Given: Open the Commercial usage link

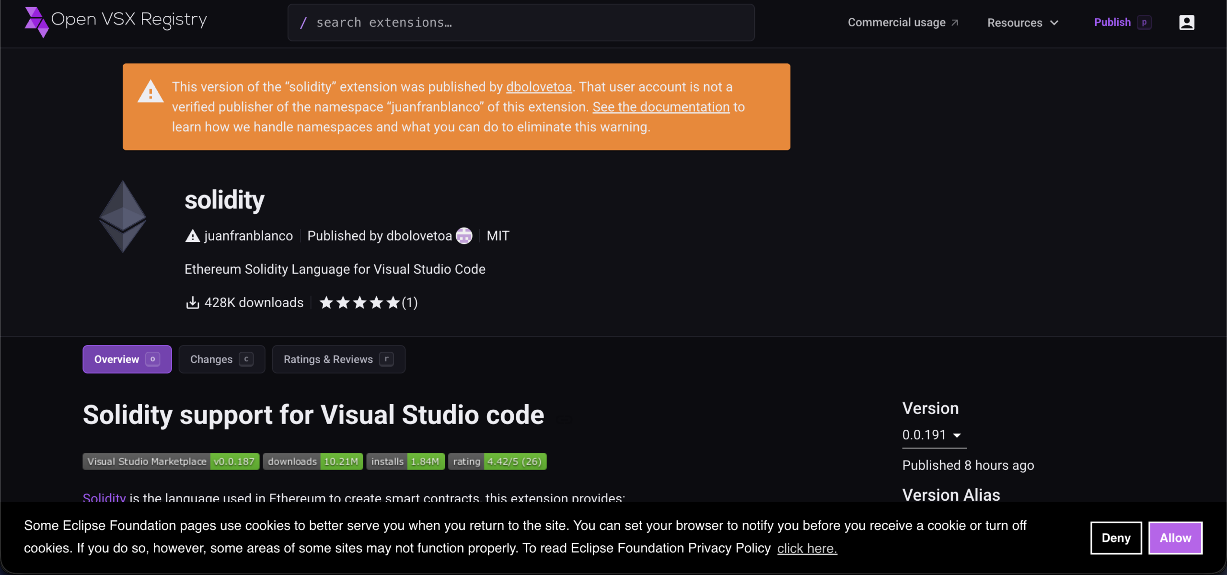Looking at the screenshot, I should click(x=903, y=23).
